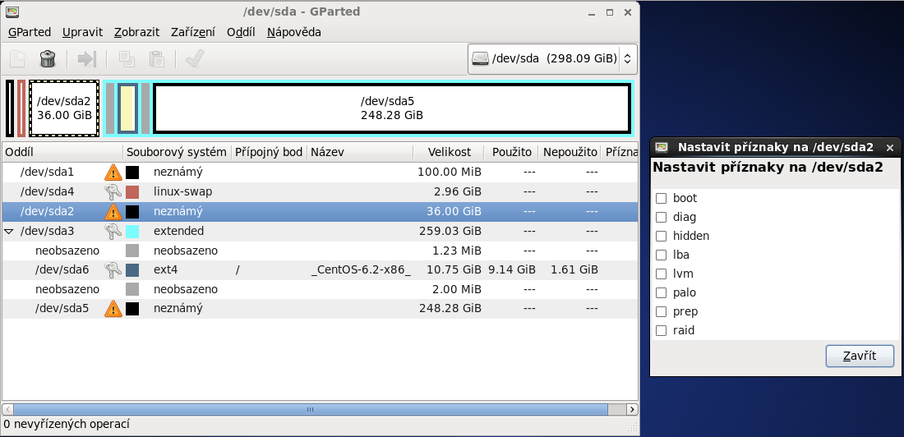This screenshot has width=904, height=437.
Task: Sort by the Nepoužito column header
Action: point(570,152)
